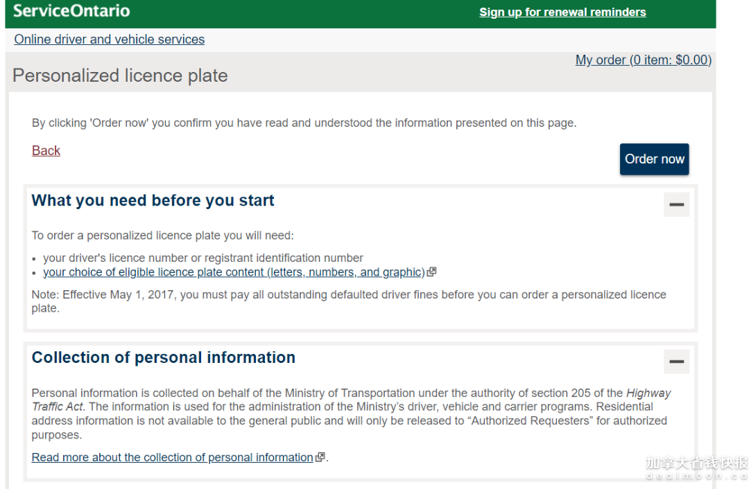
Task: Collapse the 'What you need before you start' section
Action: tap(676, 205)
